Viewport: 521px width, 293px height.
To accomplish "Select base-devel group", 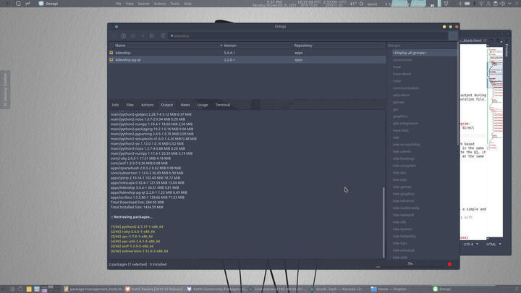I will [x=402, y=74].
